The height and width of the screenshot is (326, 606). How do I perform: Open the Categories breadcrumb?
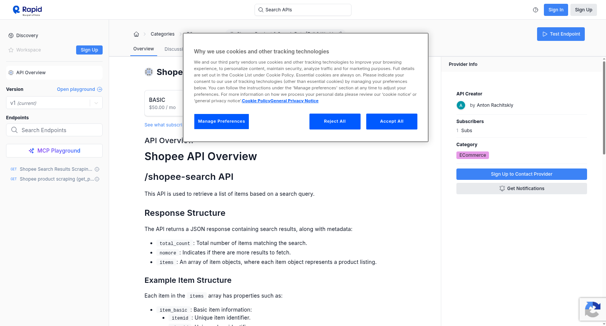point(162,34)
